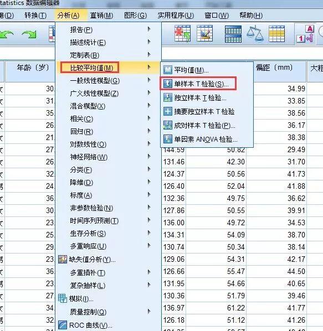
Task: Click the ROC 曲线 menu icon
Action: [x=63, y=325]
